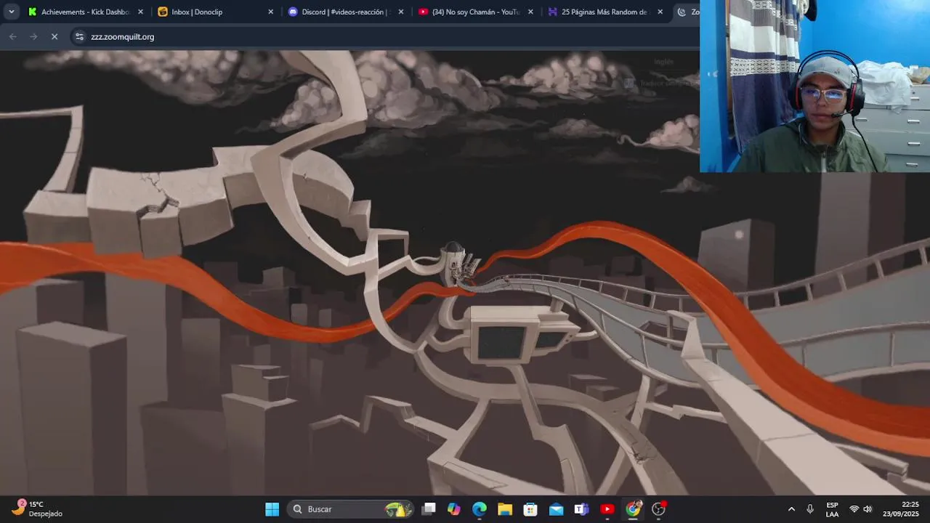
Task: Switch to Chrome on the taskbar
Action: pos(634,509)
